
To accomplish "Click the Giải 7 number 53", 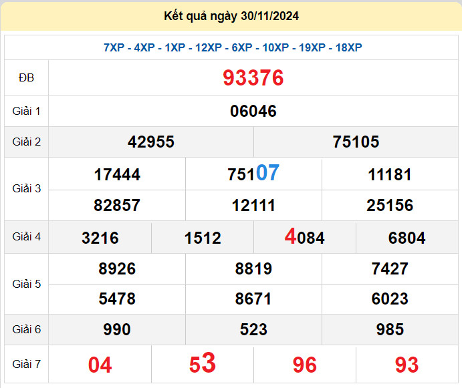I will 203,363.
